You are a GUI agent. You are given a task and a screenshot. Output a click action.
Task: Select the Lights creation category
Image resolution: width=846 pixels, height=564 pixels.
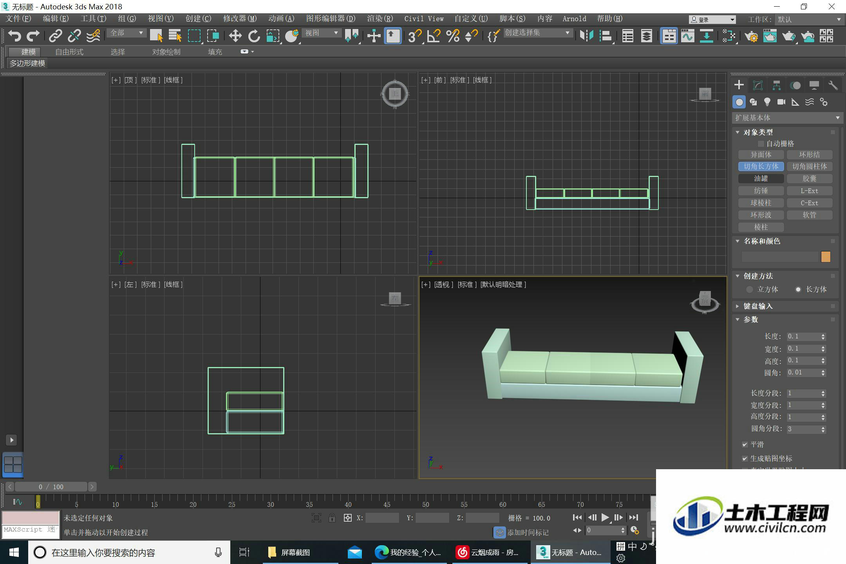pos(767,102)
